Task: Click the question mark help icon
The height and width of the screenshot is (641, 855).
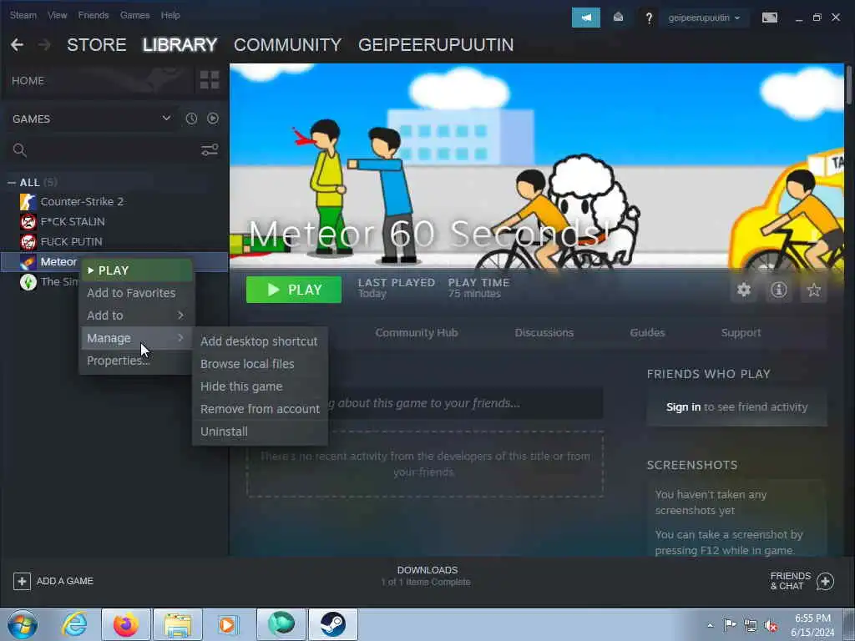Action: point(648,18)
